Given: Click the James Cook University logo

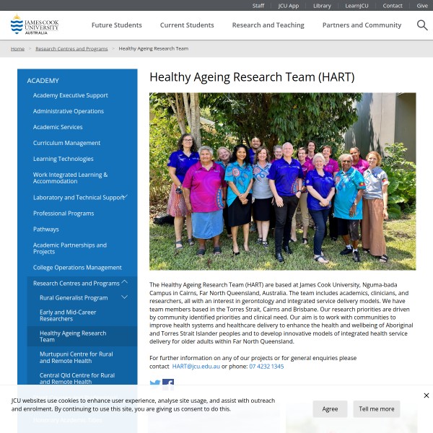Looking at the screenshot, I should (x=34, y=25).
